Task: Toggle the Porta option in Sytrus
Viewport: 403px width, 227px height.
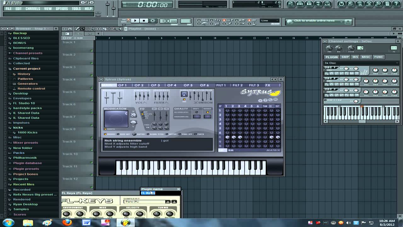Action: pos(196,134)
